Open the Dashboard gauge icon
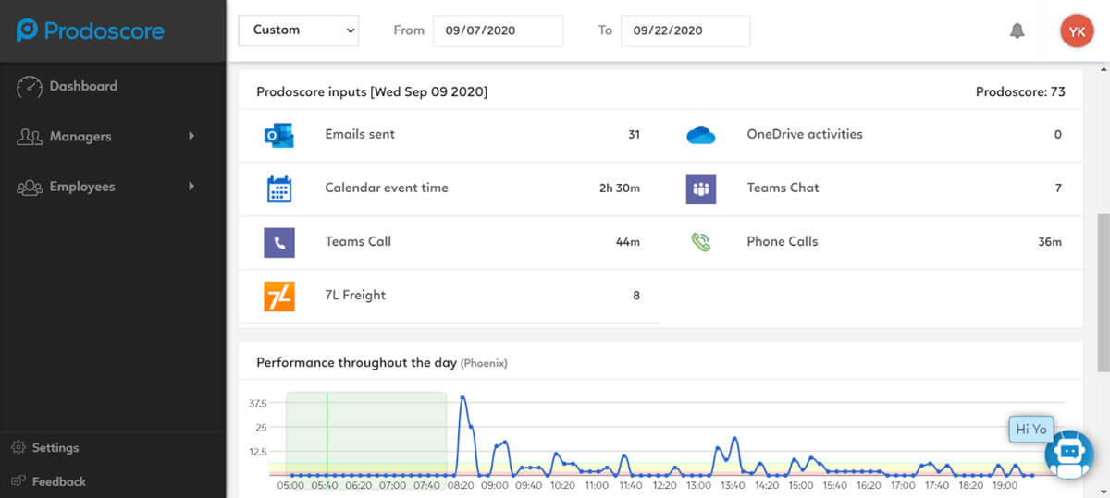Screen dimensions: 1110x498 point(30,86)
